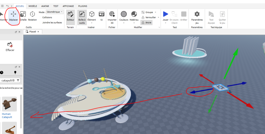265x134 pixels.
Task: Enable the Collisions checkbox
Action: pos(40,17)
